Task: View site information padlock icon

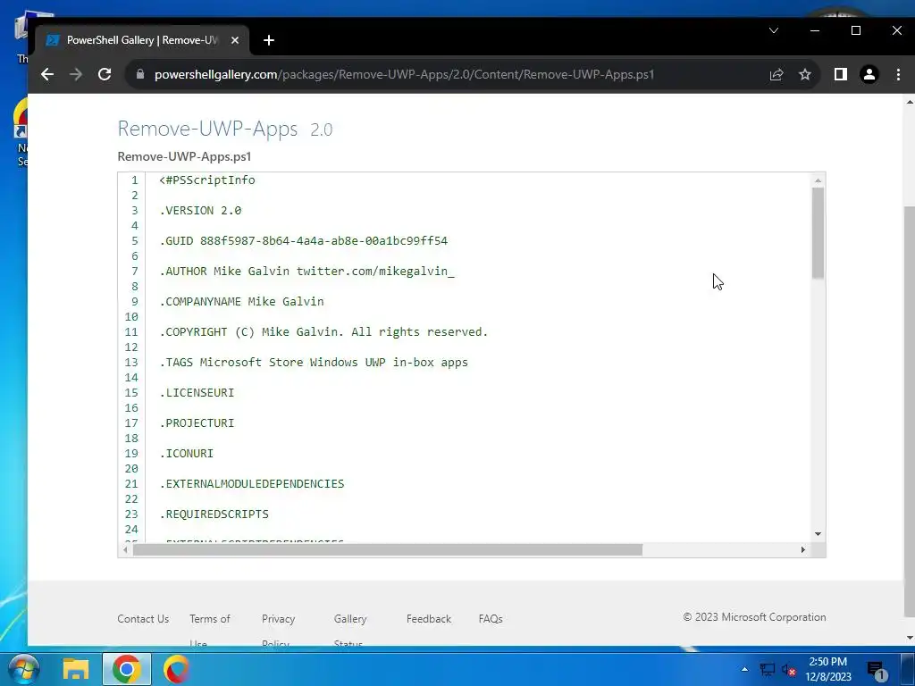Action: pos(139,74)
